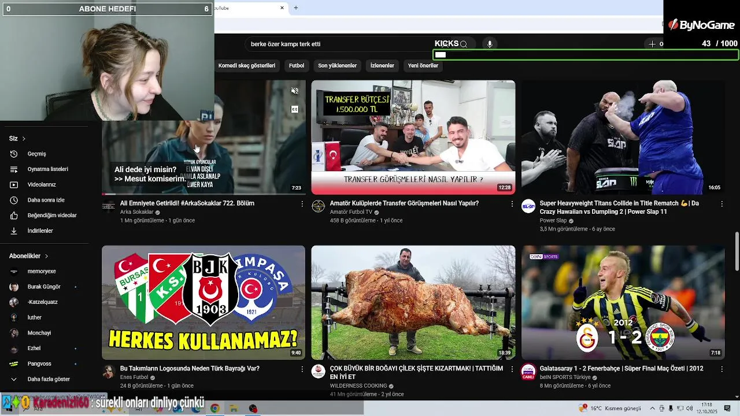
Task: Open more options for Power Slap video
Action: [722, 204]
